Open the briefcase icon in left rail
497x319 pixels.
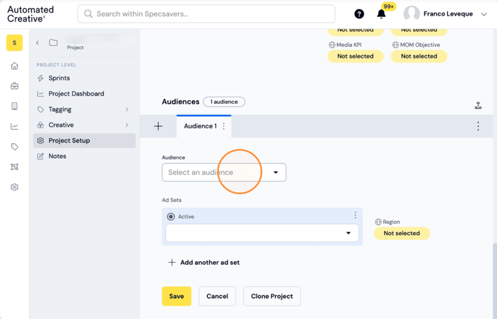pos(14,86)
